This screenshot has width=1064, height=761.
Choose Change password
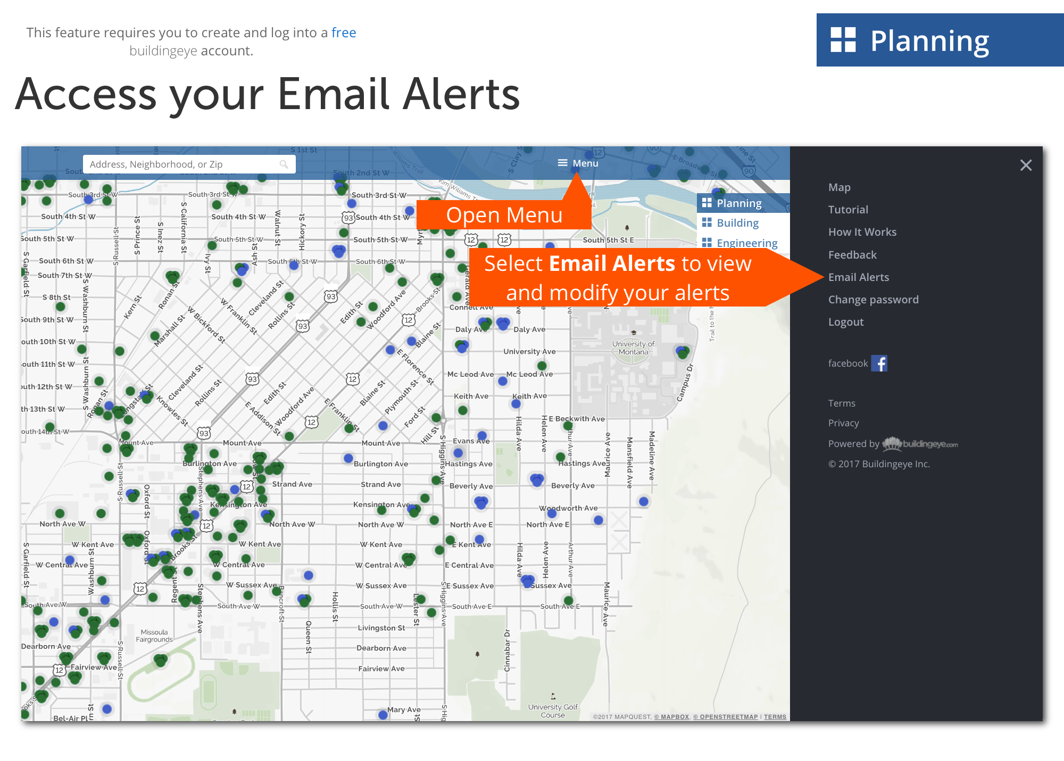pyautogui.click(x=873, y=300)
